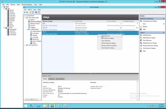Choose Add Machines in the context menu
Viewport: 166px width, 109px height.
coord(110,36)
